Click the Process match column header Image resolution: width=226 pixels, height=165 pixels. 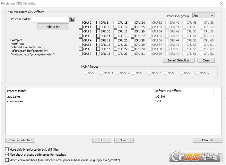tap(80, 91)
